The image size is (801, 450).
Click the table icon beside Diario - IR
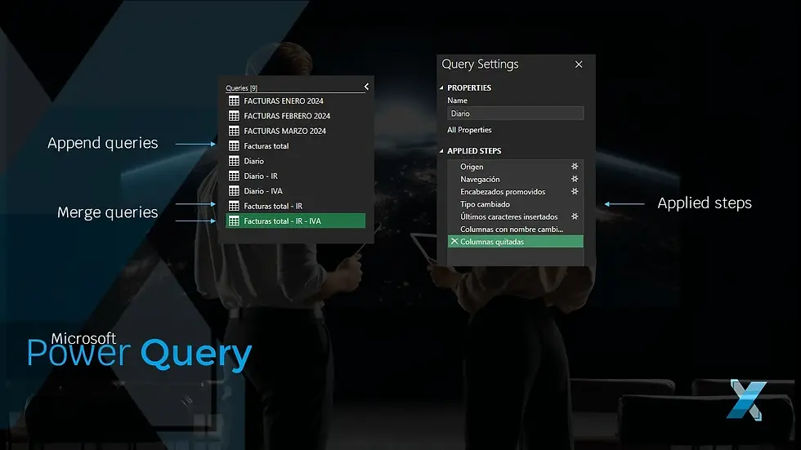pyautogui.click(x=234, y=176)
